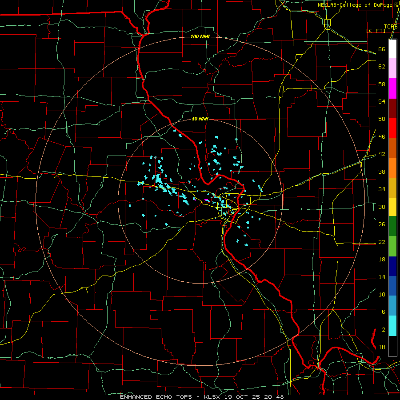Click the 42 legend scale value

(382, 154)
